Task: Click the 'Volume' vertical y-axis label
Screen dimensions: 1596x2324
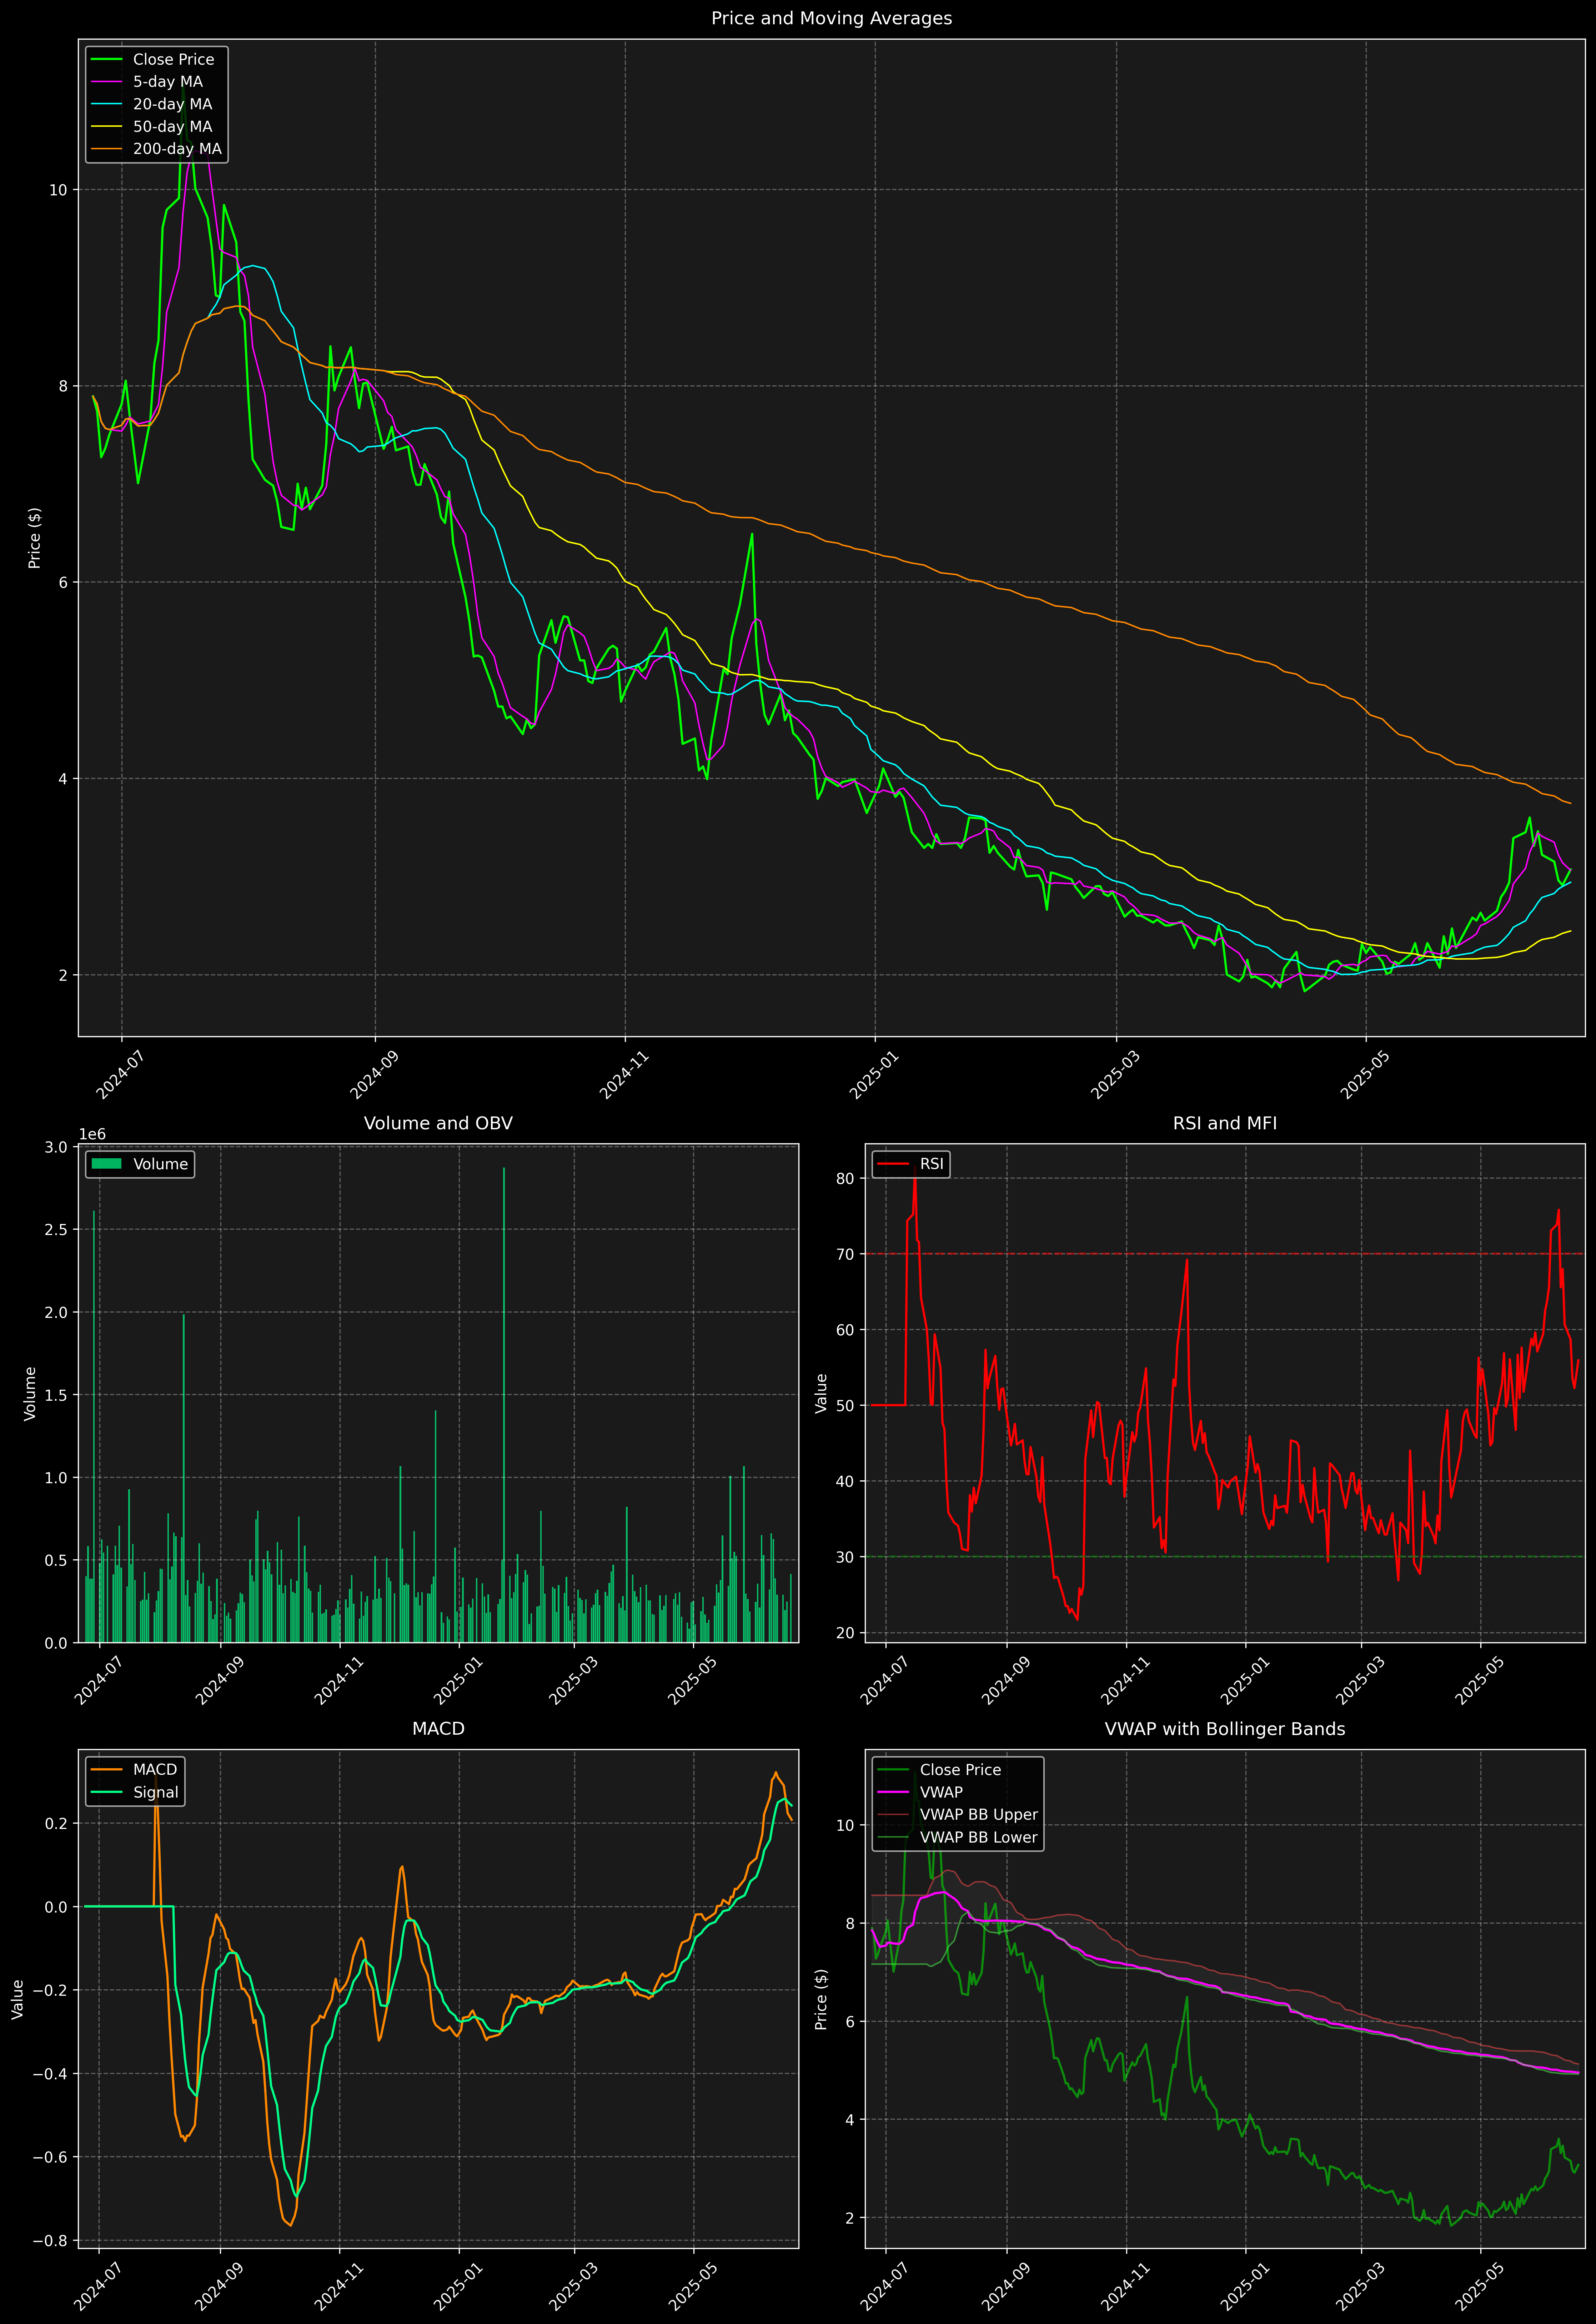Action: tap(30, 1393)
